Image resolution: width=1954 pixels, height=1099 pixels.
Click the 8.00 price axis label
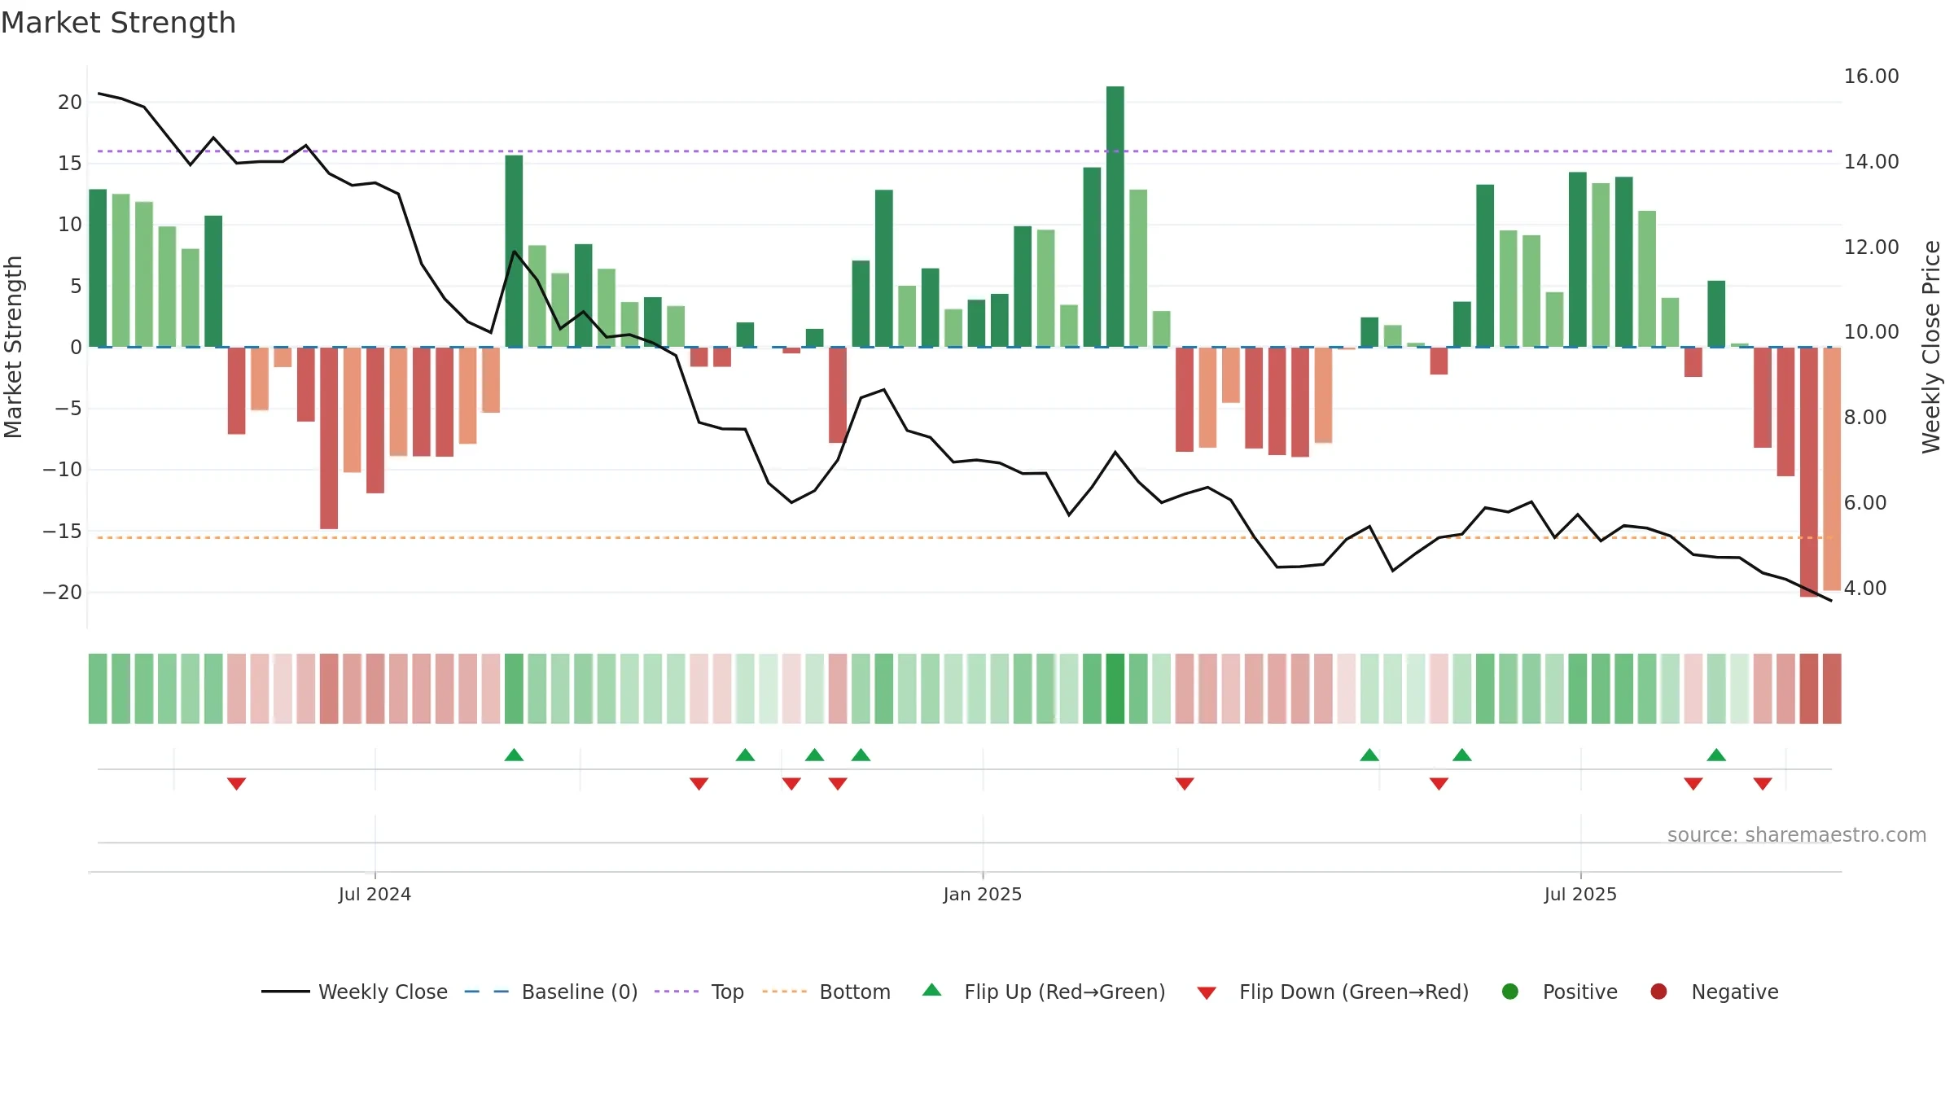click(1864, 417)
